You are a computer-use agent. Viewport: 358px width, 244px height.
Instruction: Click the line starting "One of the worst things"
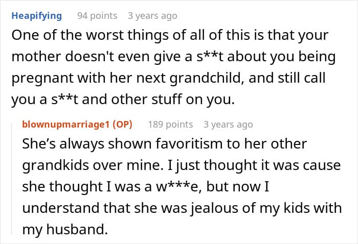coord(171,37)
